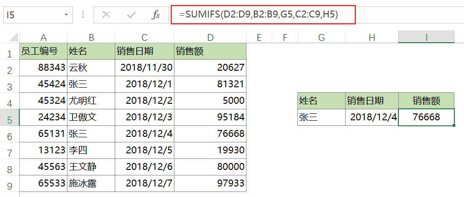Click the 员工编号 header cell
464x197 pixels.
click(44, 51)
